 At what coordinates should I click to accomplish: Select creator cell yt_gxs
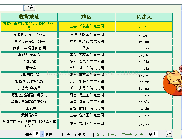click(x=144, y=42)
